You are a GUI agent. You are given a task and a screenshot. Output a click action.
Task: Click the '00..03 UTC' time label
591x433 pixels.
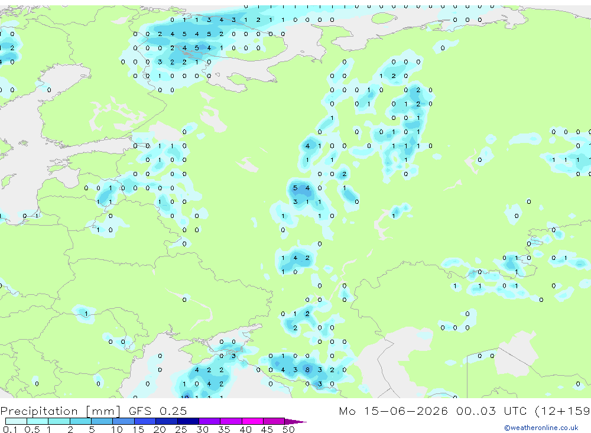(492, 411)
